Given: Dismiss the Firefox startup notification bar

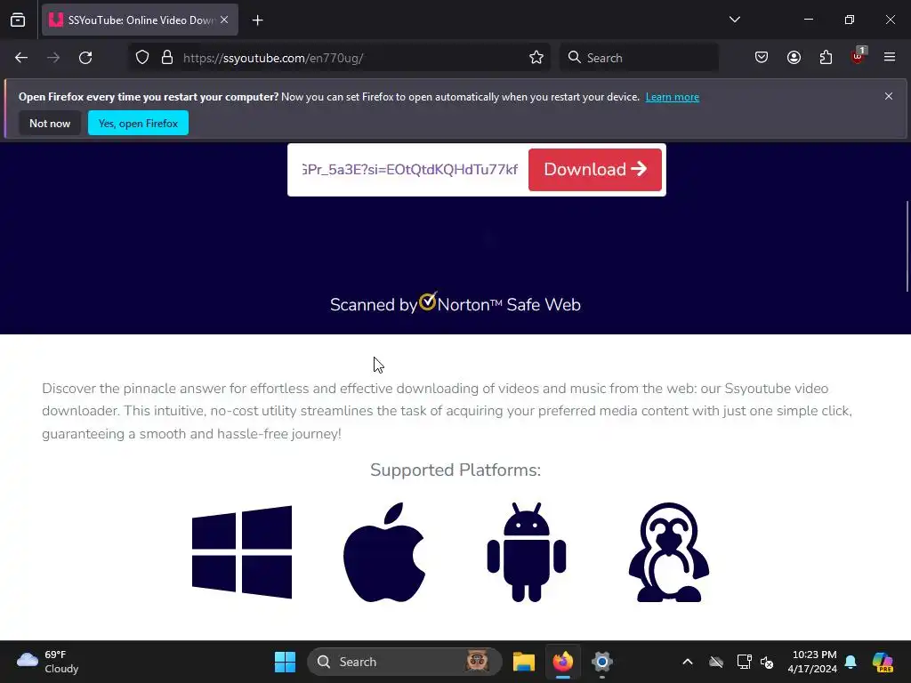Looking at the screenshot, I should [889, 96].
